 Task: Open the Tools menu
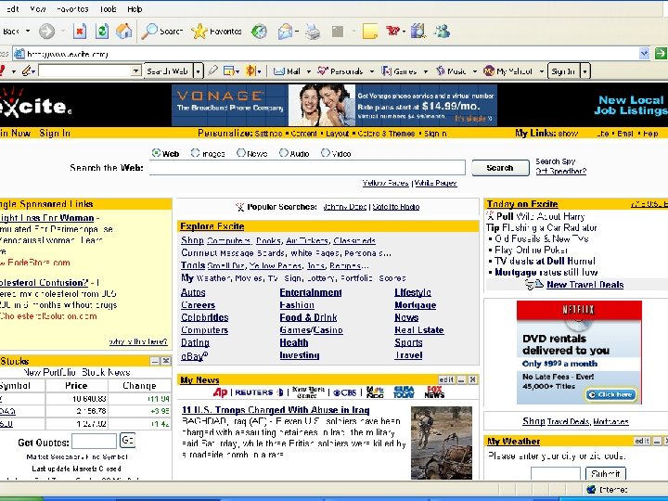108,9
